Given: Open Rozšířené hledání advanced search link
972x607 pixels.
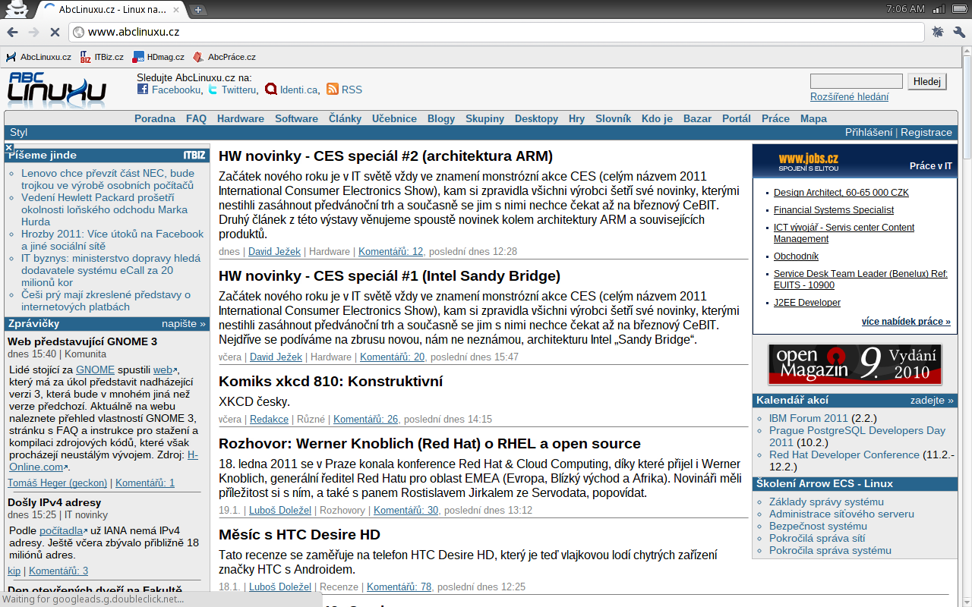Looking at the screenshot, I should [849, 97].
